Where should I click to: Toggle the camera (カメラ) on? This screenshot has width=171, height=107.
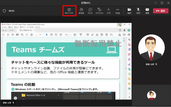[x=129, y=10]
